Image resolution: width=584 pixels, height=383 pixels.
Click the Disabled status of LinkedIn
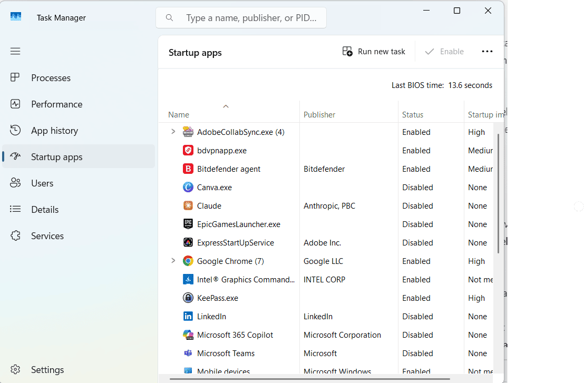point(417,317)
